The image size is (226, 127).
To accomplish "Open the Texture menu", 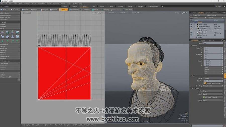I will pyautogui.click(x=34, y=4).
